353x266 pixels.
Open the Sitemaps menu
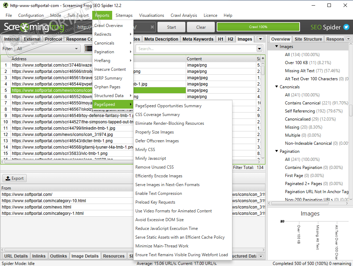(124, 15)
